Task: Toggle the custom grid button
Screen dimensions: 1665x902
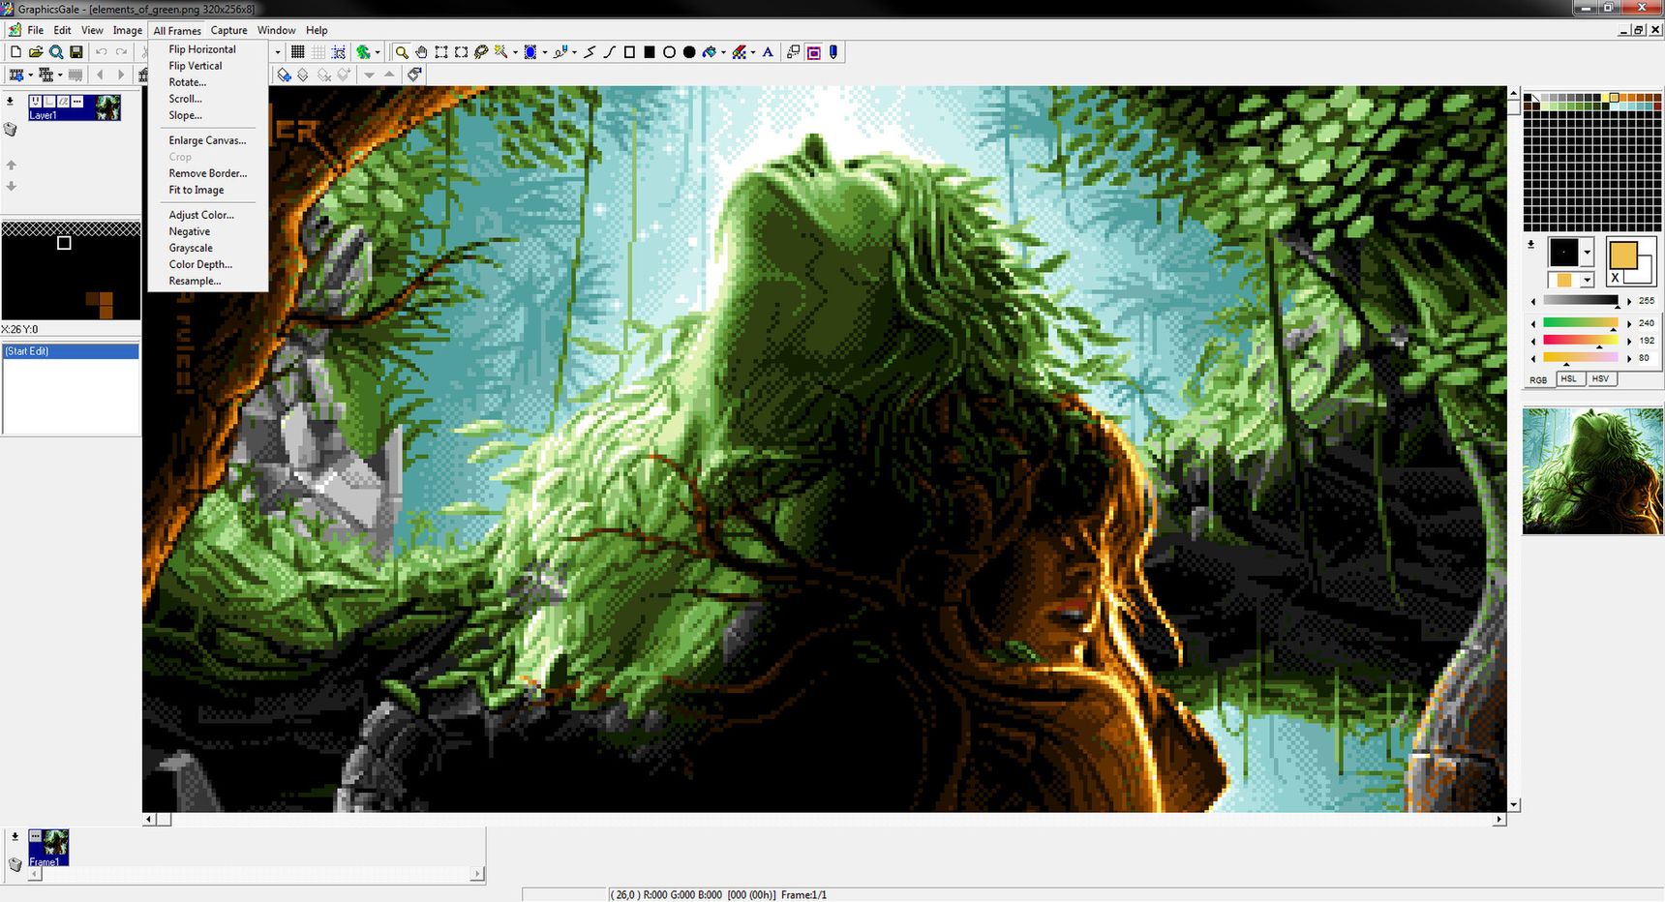Action: point(318,52)
